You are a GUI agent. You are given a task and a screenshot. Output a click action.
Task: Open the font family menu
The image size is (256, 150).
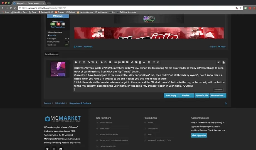[97, 62]
